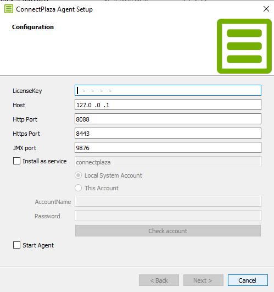Click the ConnectPlaza title bar icon
This screenshot has width=274, height=292.
[x=9, y=9]
